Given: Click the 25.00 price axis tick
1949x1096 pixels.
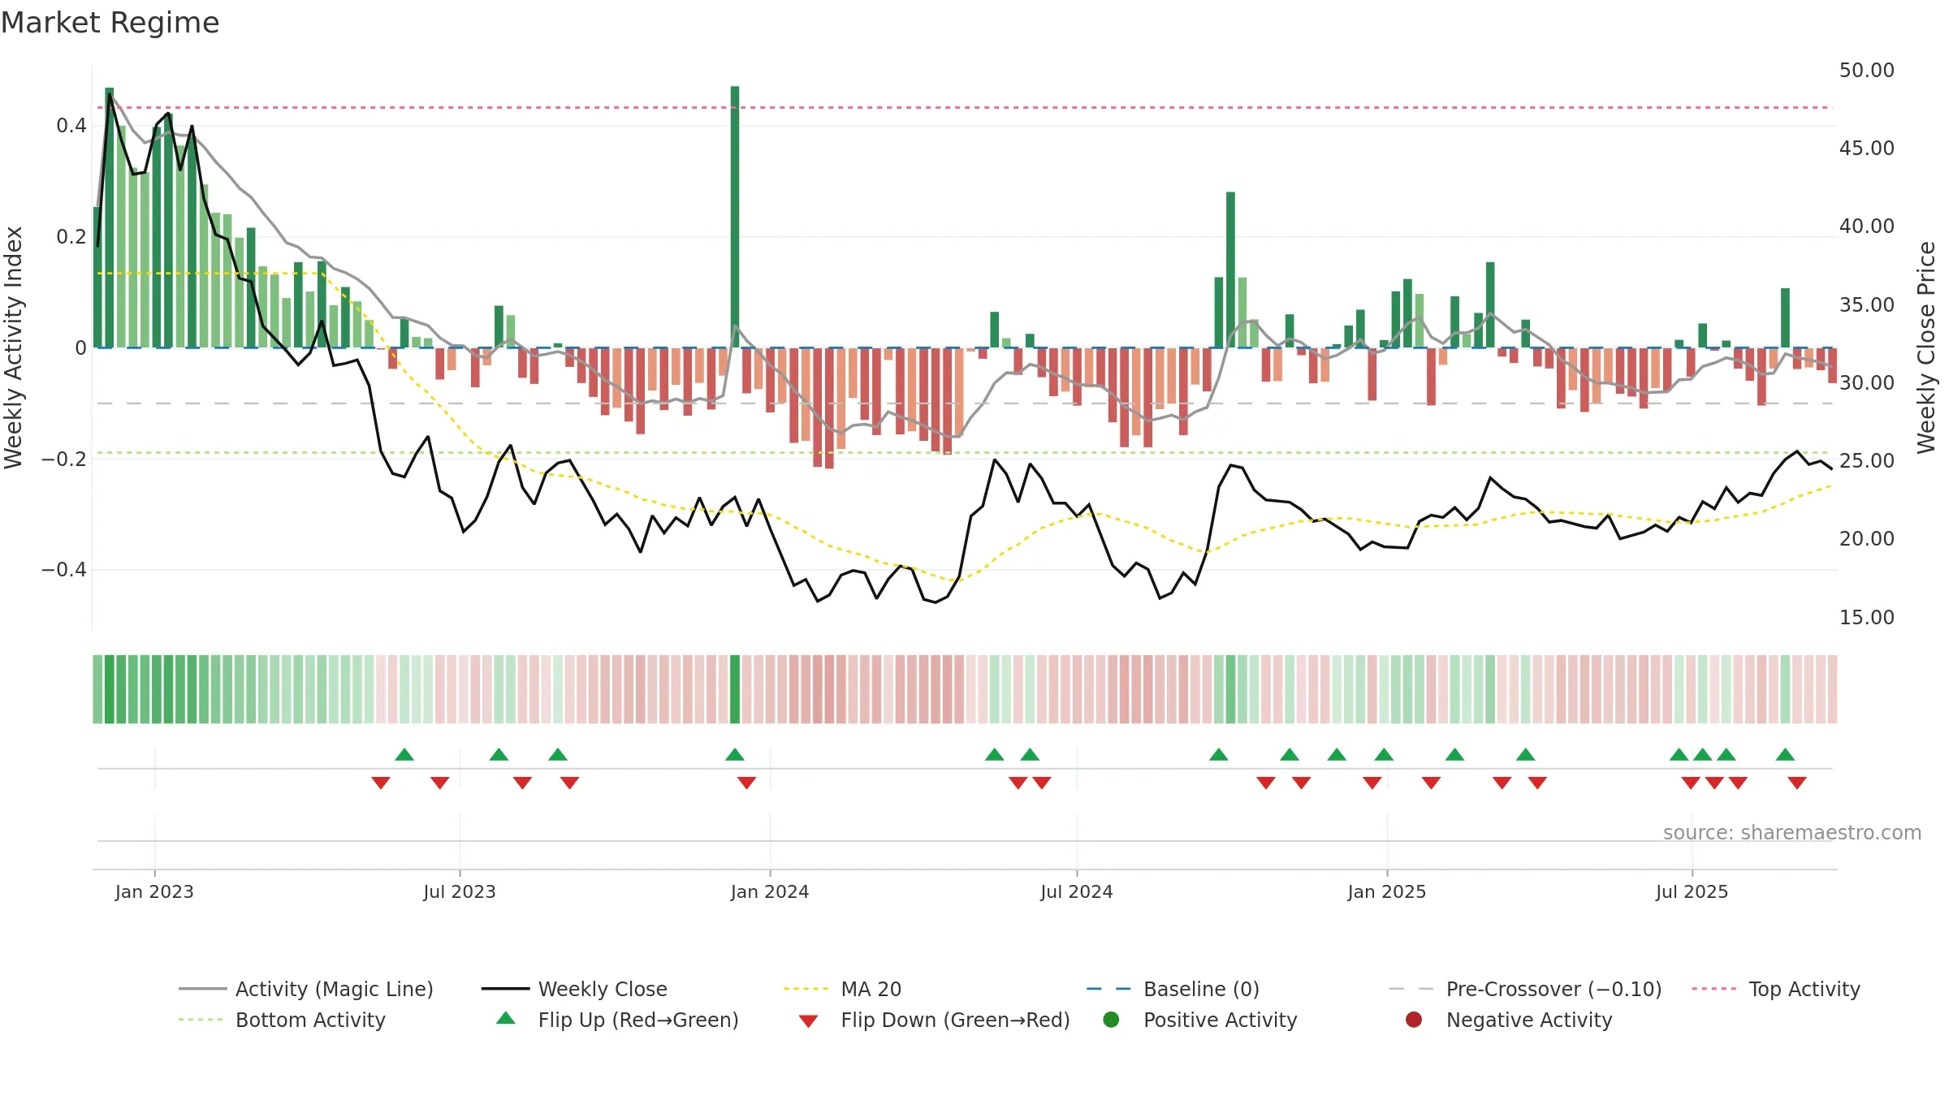Looking at the screenshot, I should 1867,461.
